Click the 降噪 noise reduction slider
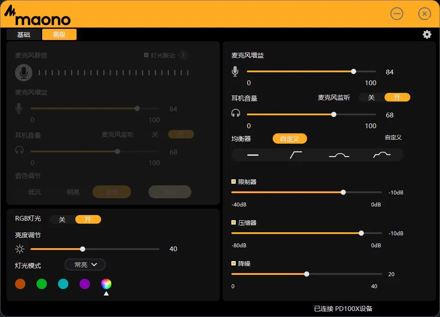Viewport: 440px width, 317px height. (x=306, y=274)
